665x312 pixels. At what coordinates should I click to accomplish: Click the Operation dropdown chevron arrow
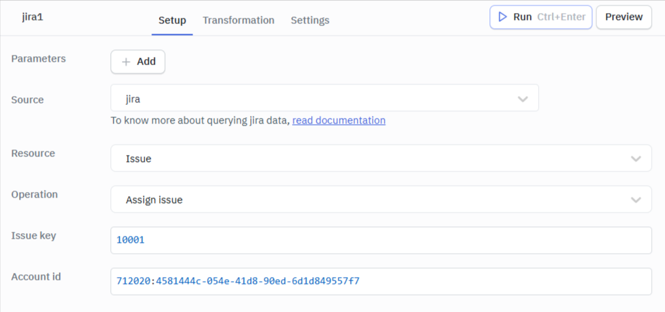tap(636, 200)
